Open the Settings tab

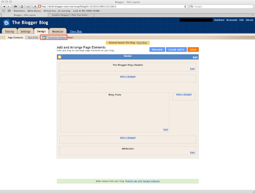25,31
